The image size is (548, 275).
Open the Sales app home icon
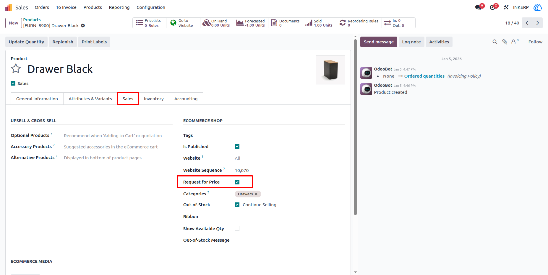[x=8, y=7]
